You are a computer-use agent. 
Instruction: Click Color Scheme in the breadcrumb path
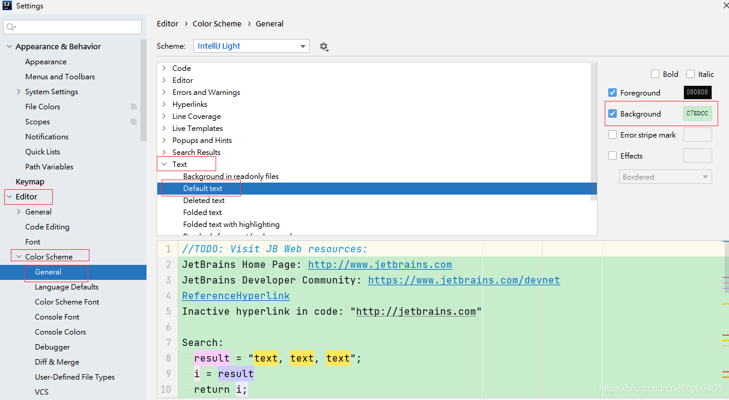(217, 23)
